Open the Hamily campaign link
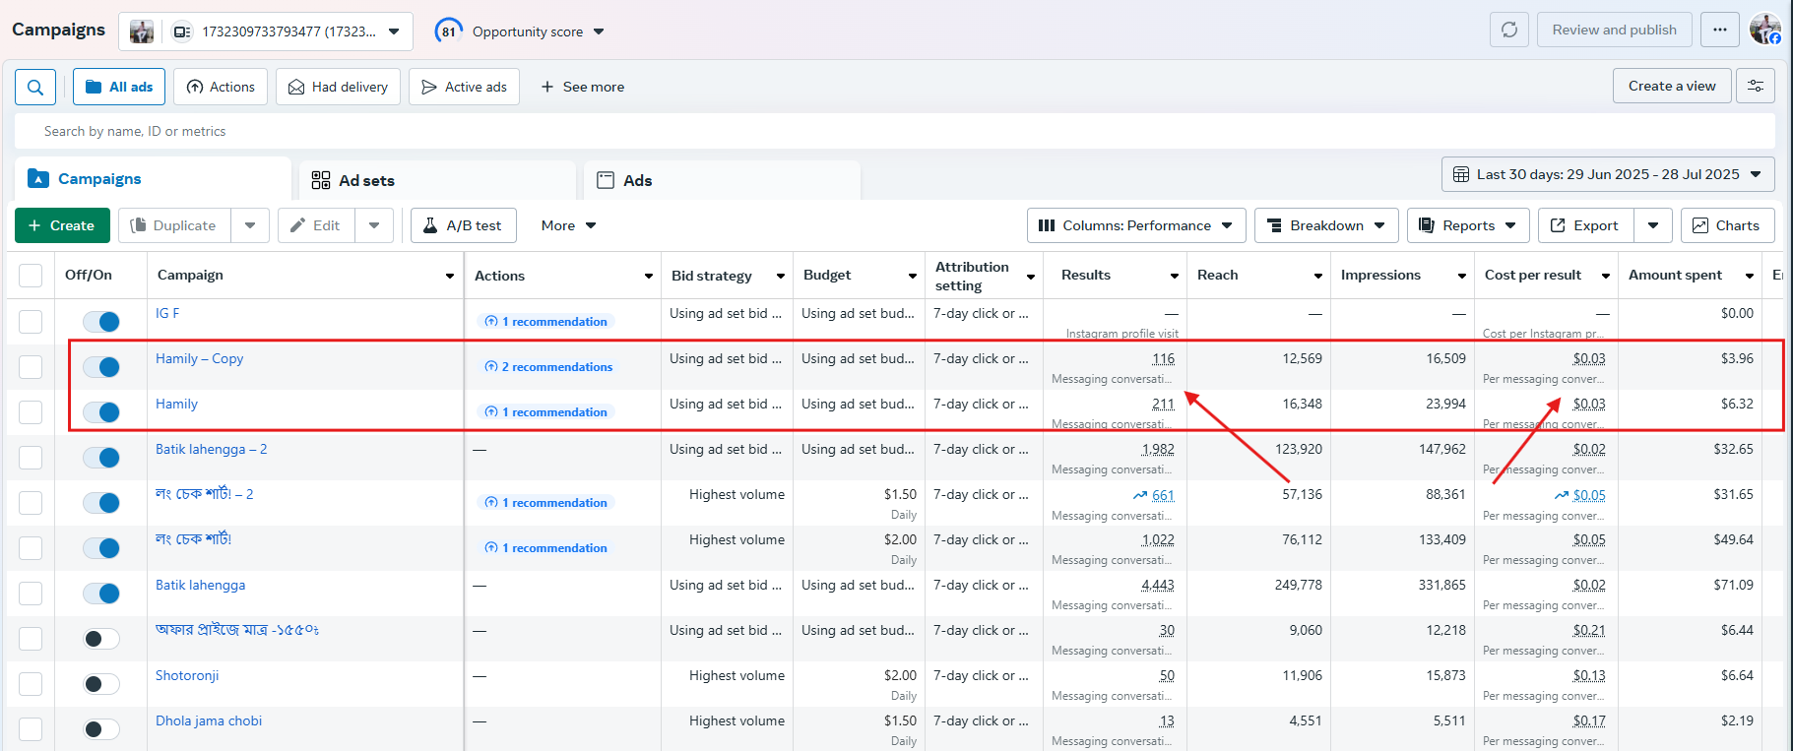The image size is (1793, 751). (176, 404)
